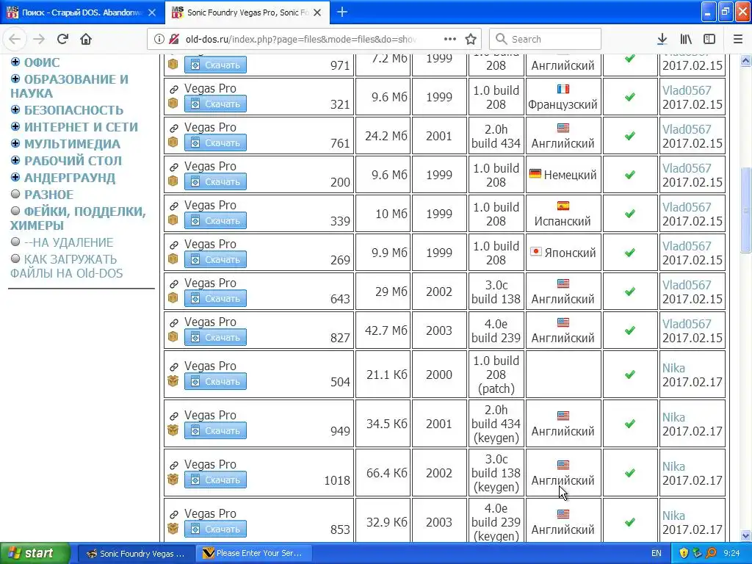Expand the ИНТЕРНЕТ И СЕТИ category
Viewport: 752px width, 564px height.
15,126
